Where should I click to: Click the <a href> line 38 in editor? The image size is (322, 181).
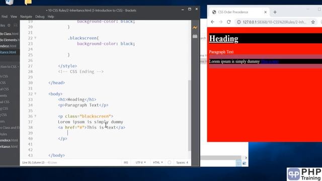pyautogui.click(x=92, y=127)
